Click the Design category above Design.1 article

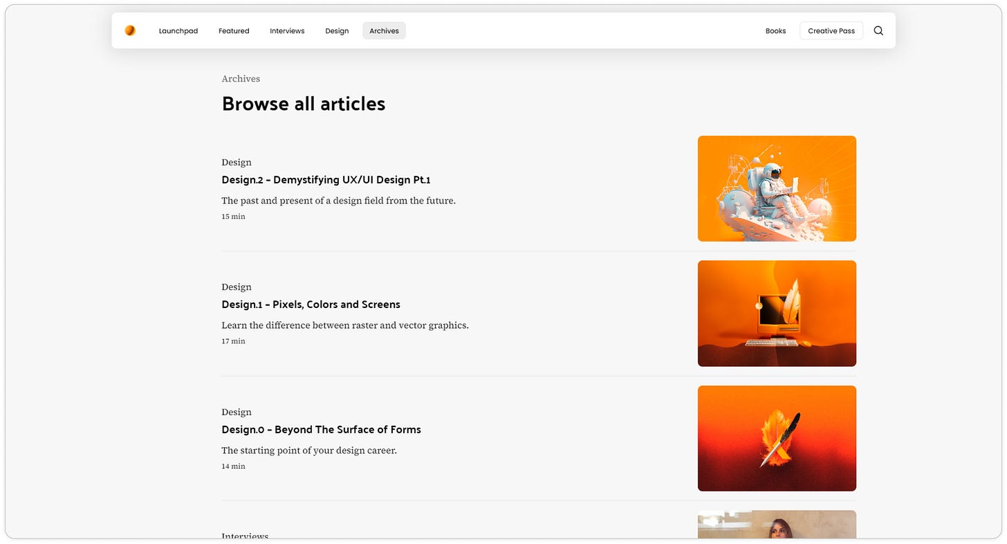tap(237, 287)
